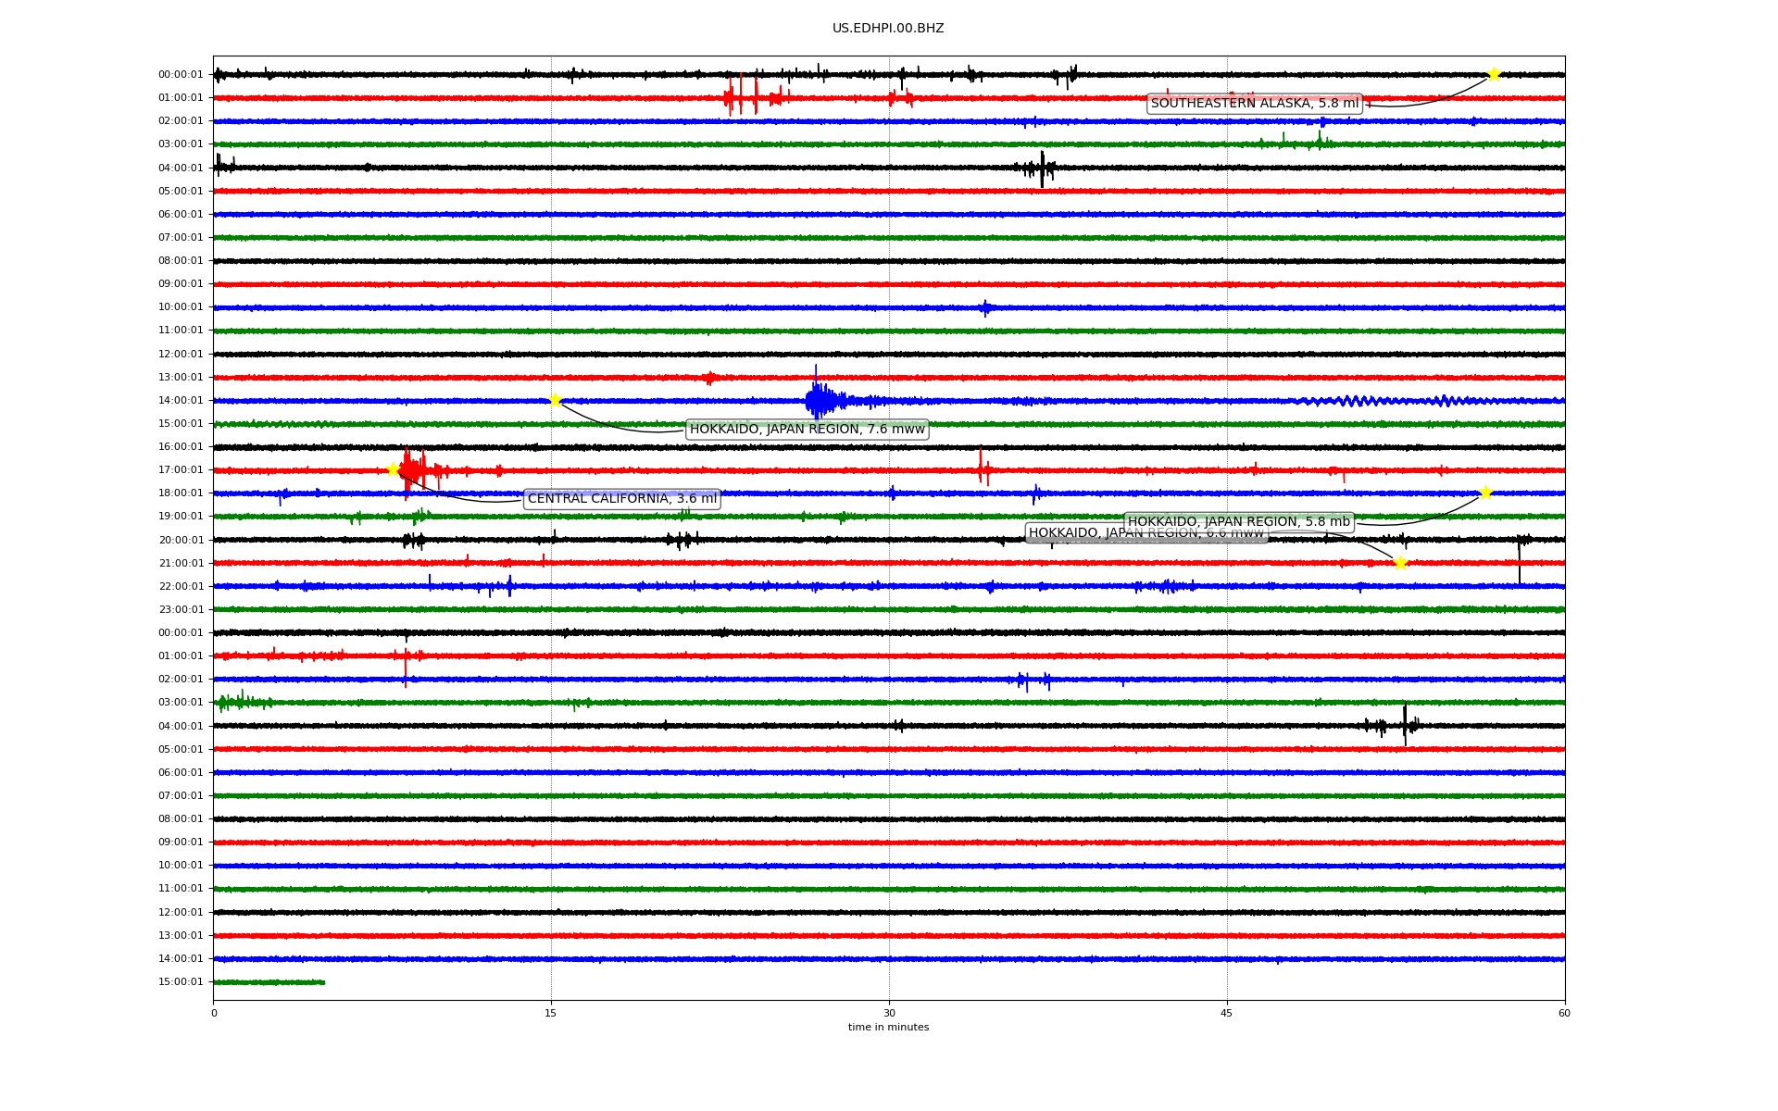Click the black spike on the second 04:00:01 trace
This screenshot has width=1778, height=1111.
tap(1405, 725)
